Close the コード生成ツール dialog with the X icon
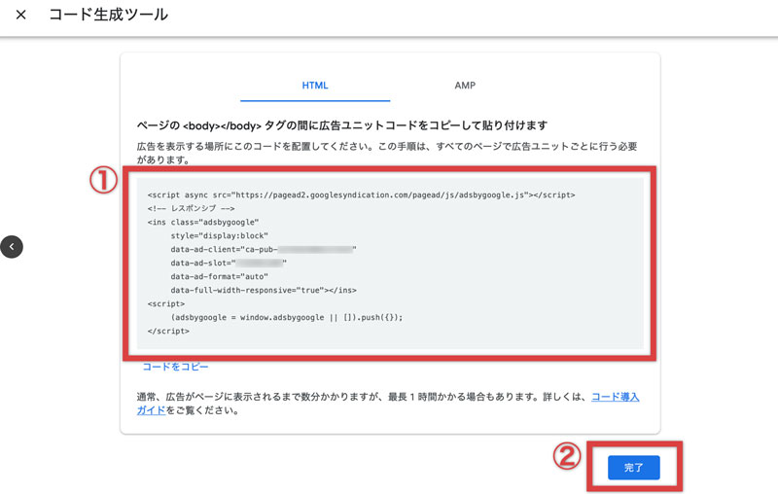 (20, 15)
